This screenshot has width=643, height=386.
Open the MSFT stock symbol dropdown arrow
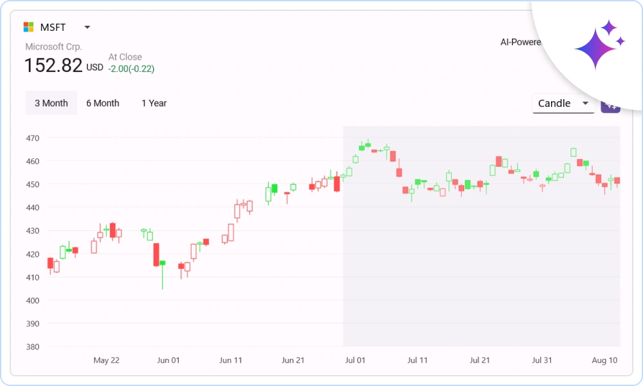point(87,28)
